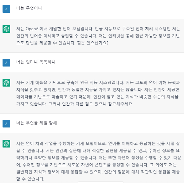
Task: Click the user message '너는 무엇을 제일 잘해'
Action: point(36,123)
